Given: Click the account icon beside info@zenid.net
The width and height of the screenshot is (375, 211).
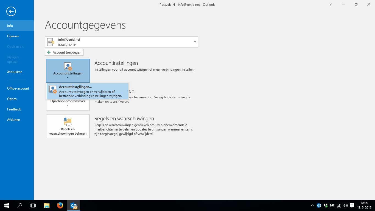Looking at the screenshot, I should [51, 42].
